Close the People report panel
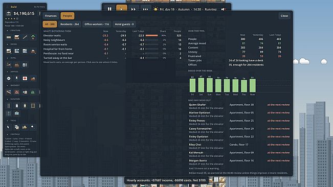Screen dimensions: 333x187 tap(284, 16)
